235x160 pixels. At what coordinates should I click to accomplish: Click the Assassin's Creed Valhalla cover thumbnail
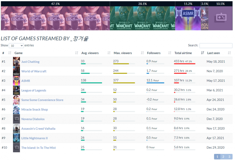click(16, 128)
